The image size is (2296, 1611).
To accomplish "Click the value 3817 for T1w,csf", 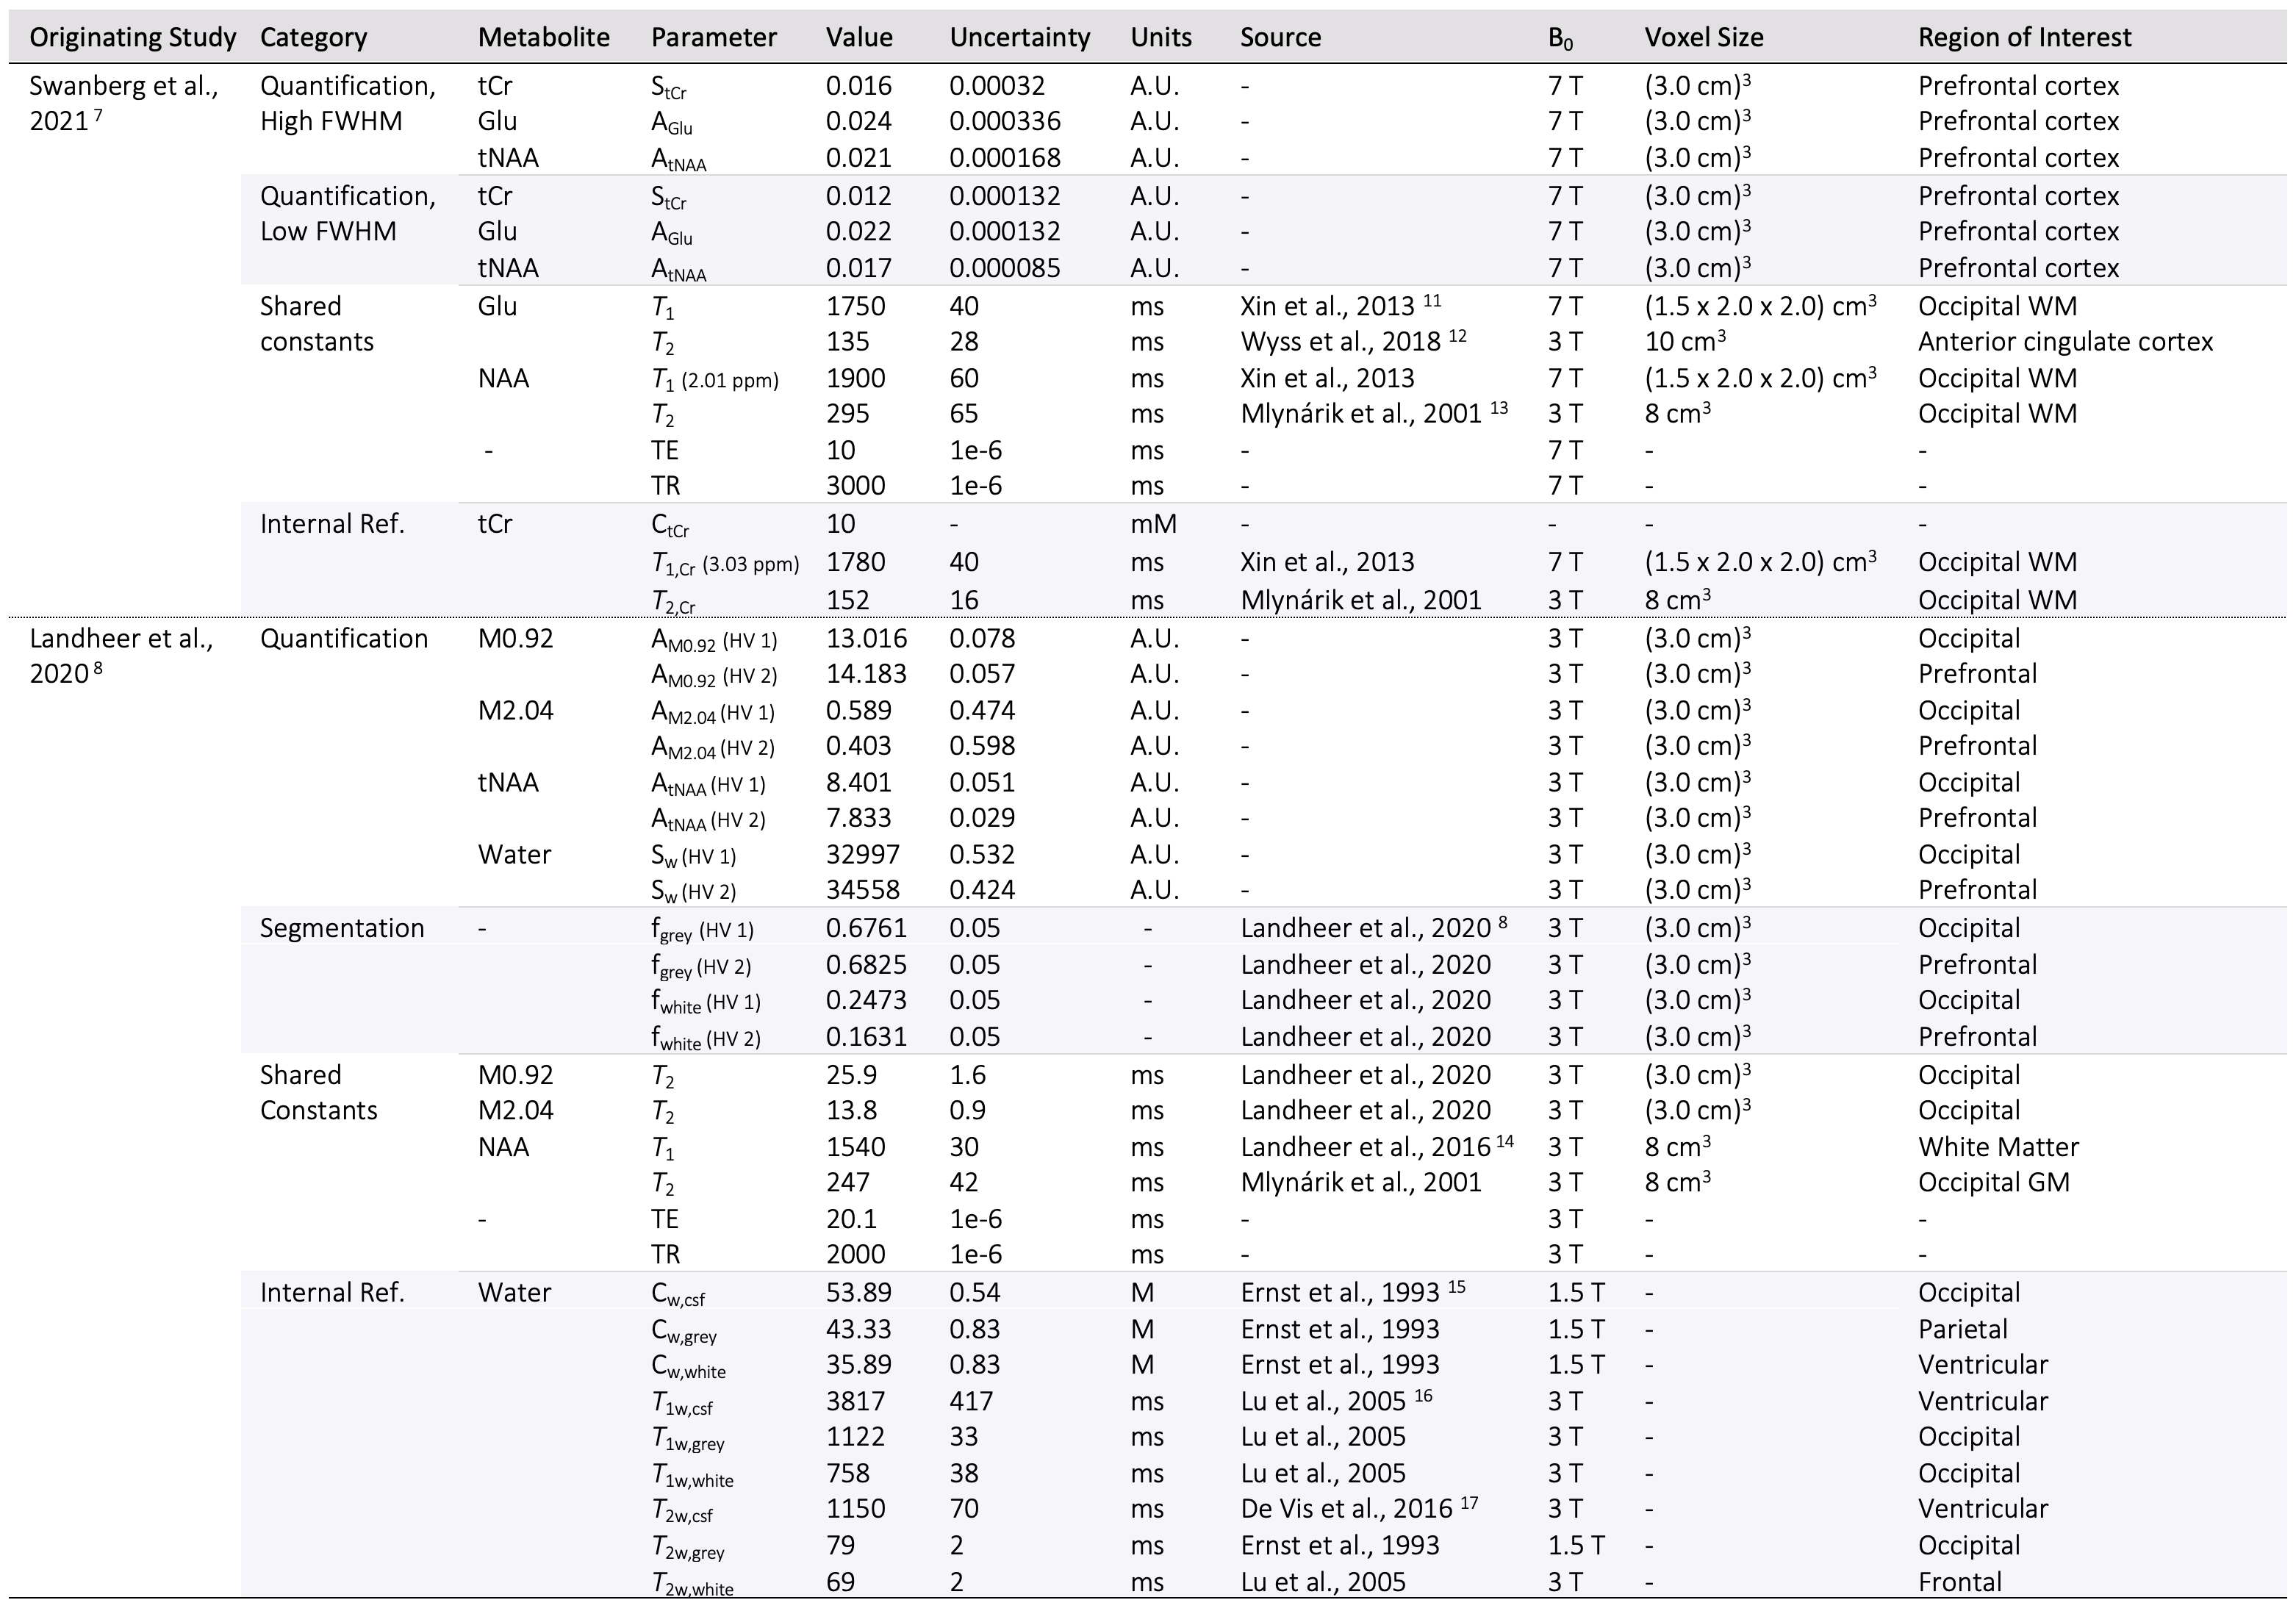I will click(x=855, y=1402).
